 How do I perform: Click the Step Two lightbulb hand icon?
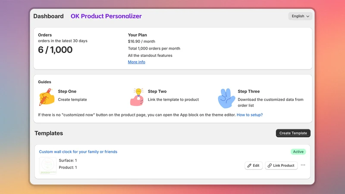pos(137,97)
